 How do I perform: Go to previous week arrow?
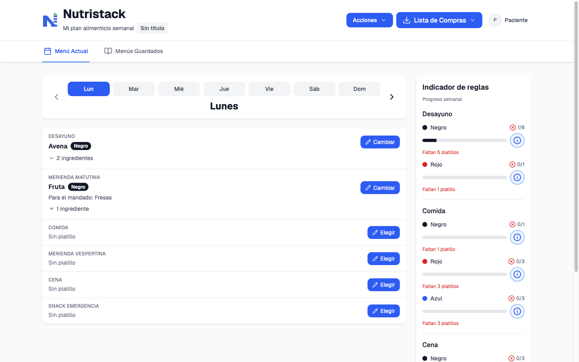[57, 97]
